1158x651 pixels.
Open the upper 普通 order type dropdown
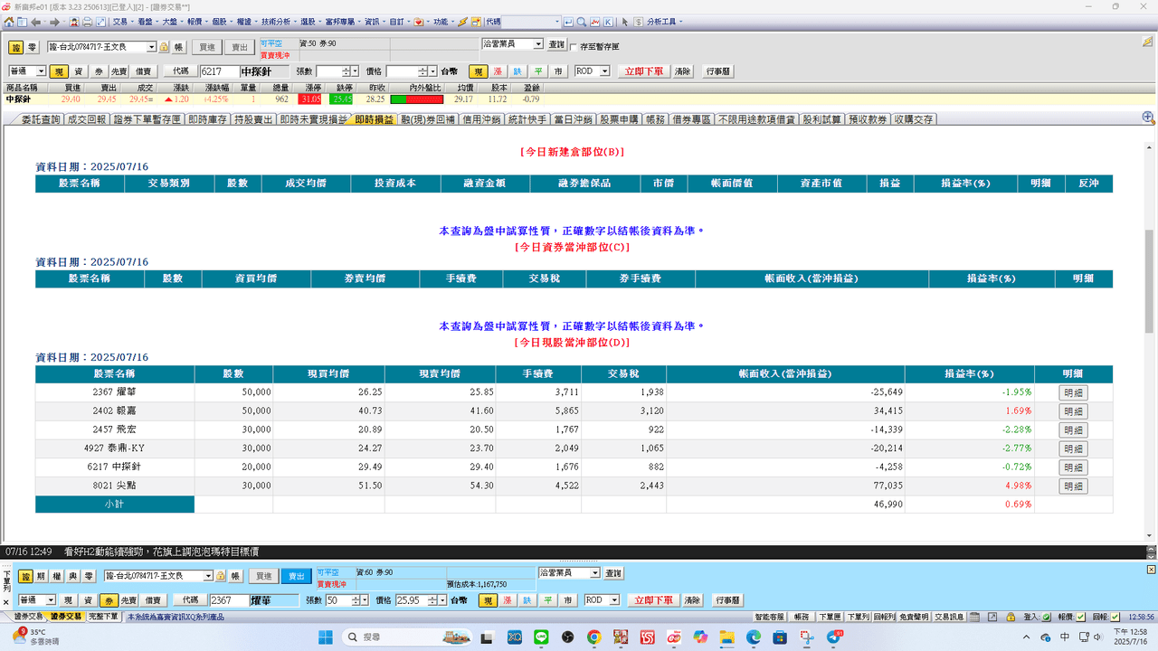(41, 71)
